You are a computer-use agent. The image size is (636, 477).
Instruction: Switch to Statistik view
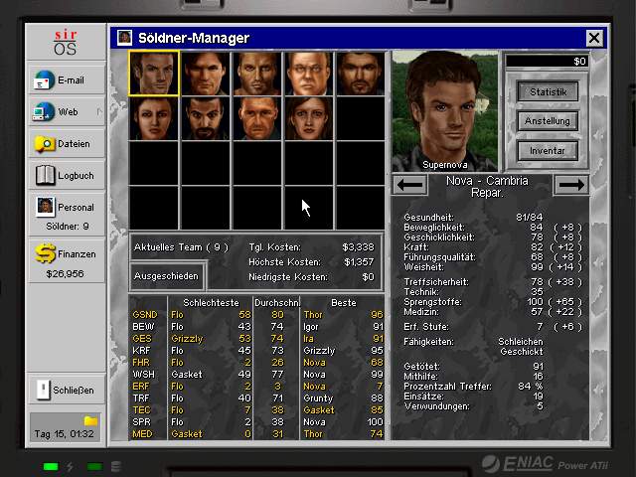point(548,92)
